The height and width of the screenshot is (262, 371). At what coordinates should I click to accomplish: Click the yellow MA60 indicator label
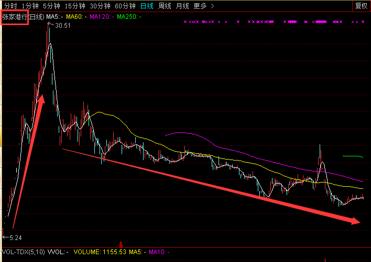tap(75, 17)
